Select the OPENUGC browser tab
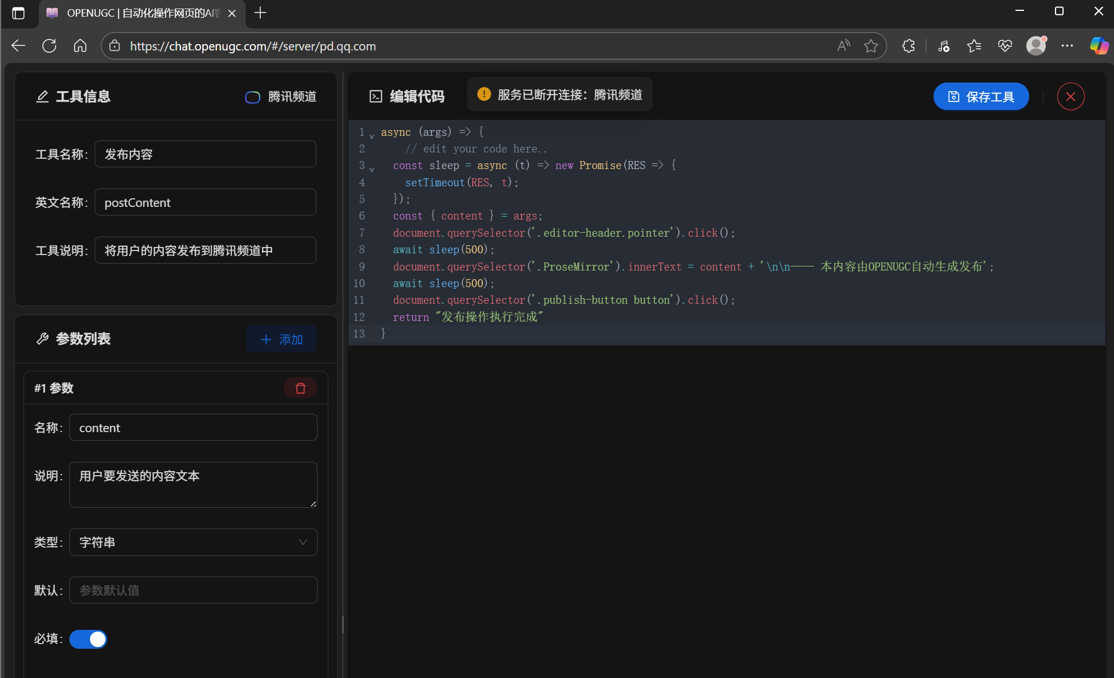 coord(142,13)
